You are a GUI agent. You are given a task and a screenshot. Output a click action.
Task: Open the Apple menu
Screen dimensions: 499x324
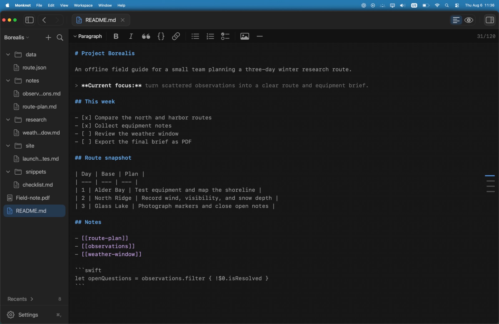coord(7,5)
